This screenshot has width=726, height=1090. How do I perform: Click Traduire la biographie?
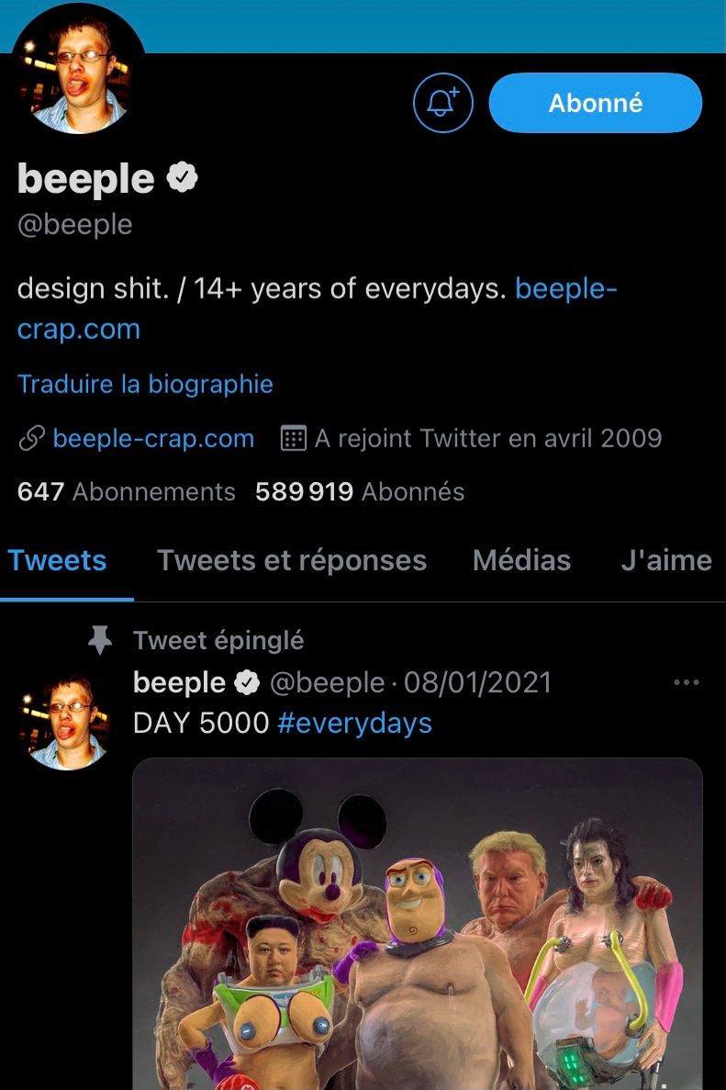pyautogui.click(x=145, y=383)
